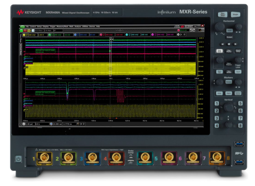Click the Navigate hardware key
Image resolution: width=255 pixels, height=186 pixels.
(229, 37)
